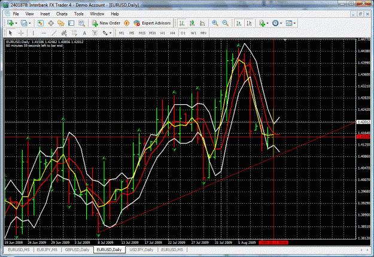Select the Fibonacci Retracement tool
Image resolution: width=374 pixels, height=257 pixels.
tap(74, 33)
